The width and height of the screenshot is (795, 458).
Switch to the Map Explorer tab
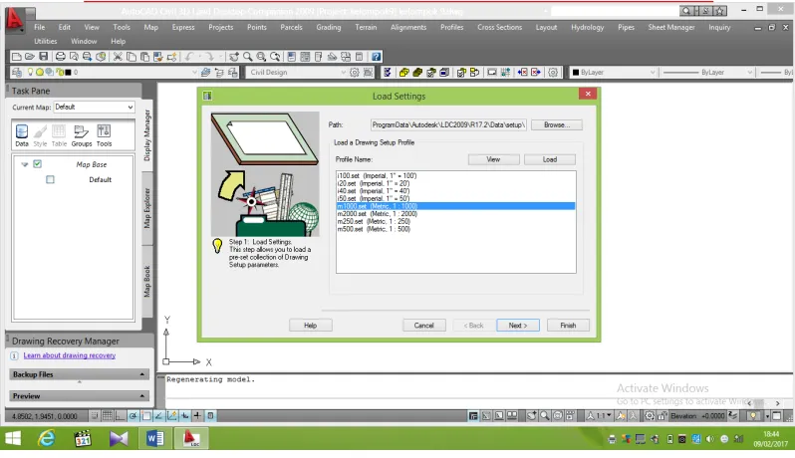click(147, 208)
